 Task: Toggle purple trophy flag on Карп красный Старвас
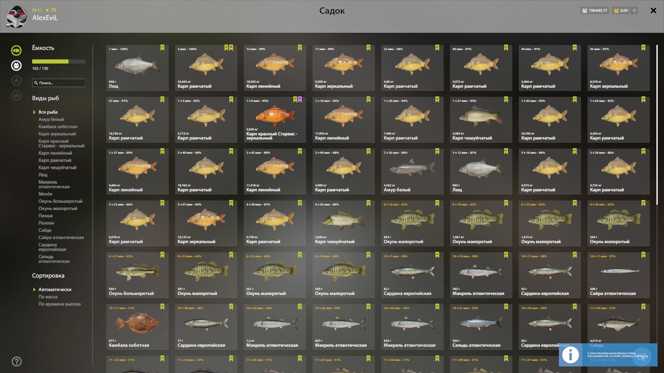[x=300, y=99]
